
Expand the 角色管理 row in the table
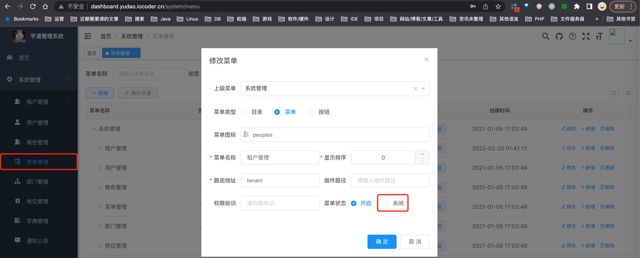pyautogui.click(x=100, y=187)
